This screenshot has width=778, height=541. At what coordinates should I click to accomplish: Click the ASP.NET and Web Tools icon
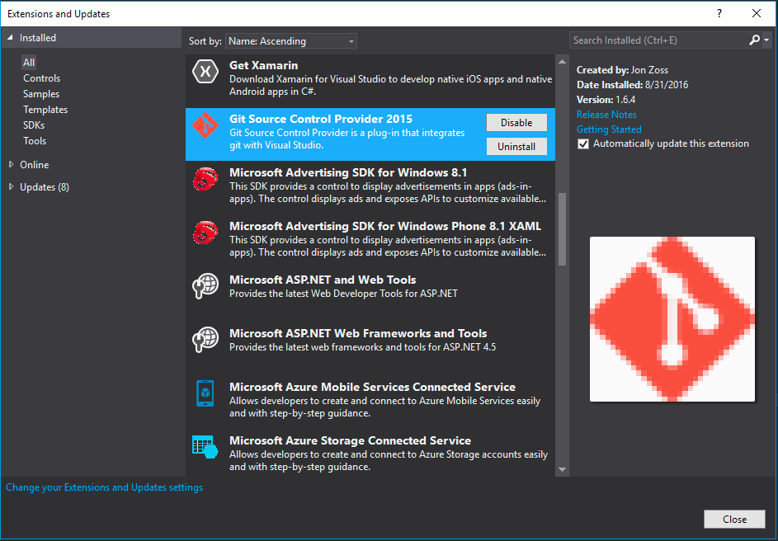205,286
